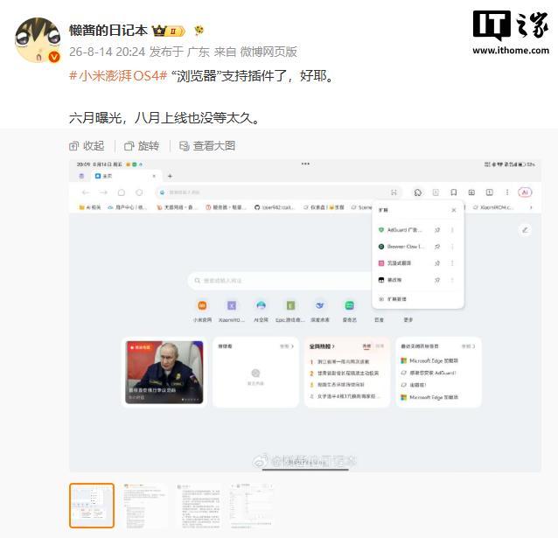Tap the scan icon in address bar
Viewport: 558px width, 538px height.
[394, 192]
